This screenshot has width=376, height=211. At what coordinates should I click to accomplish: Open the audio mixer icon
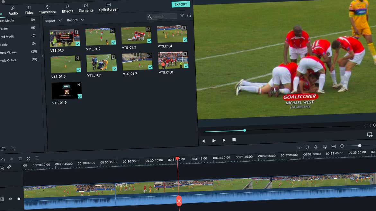pyautogui.click(x=325, y=147)
